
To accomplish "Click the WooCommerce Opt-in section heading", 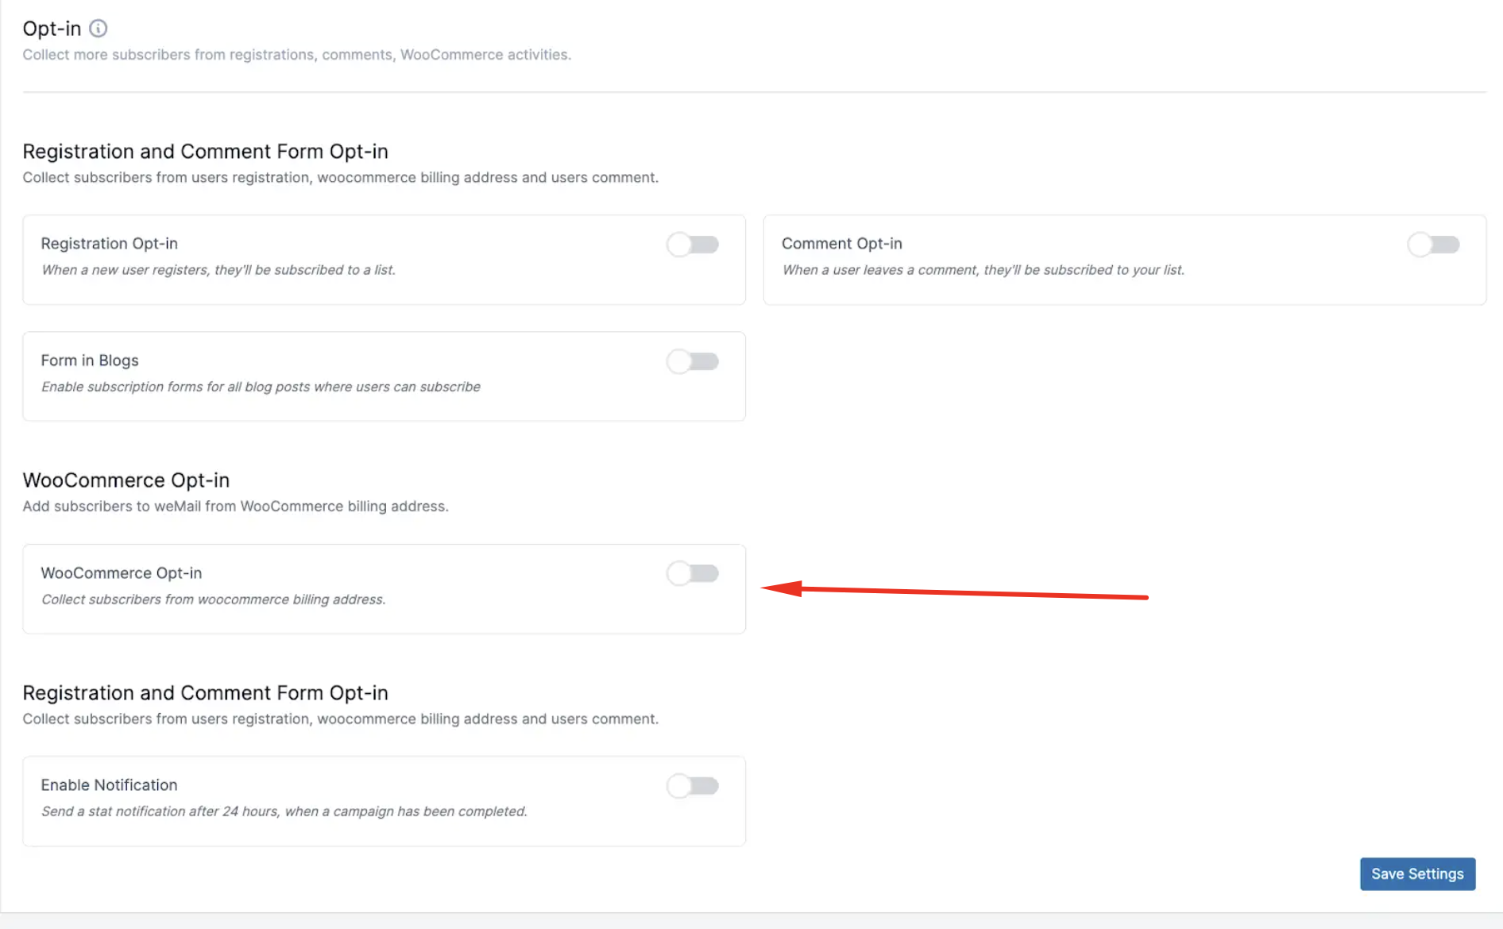I will click(x=126, y=480).
